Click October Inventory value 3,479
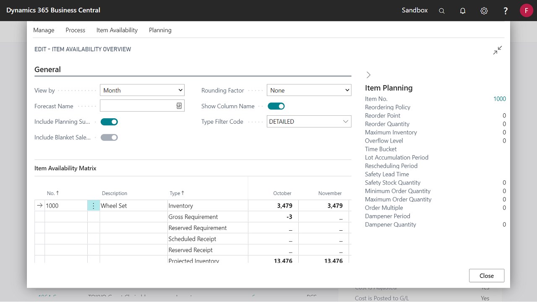This screenshot has width=537, height=302. click(285, 206)
